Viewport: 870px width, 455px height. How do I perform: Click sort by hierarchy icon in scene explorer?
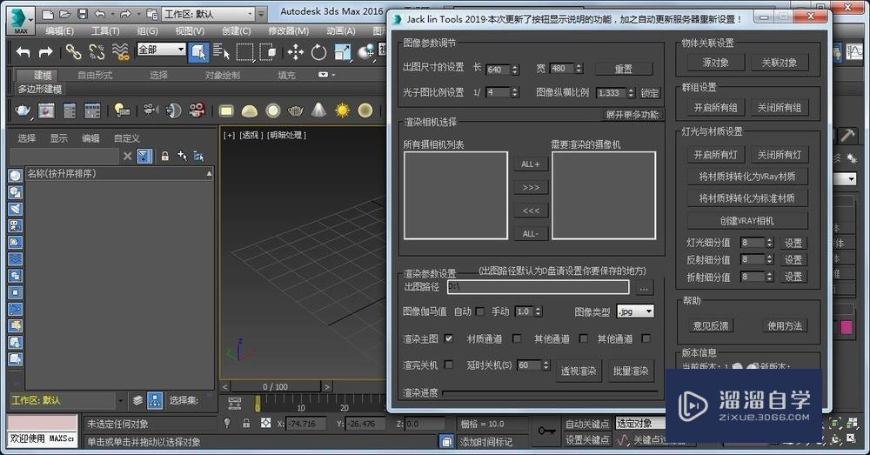[x=155, y=400]
